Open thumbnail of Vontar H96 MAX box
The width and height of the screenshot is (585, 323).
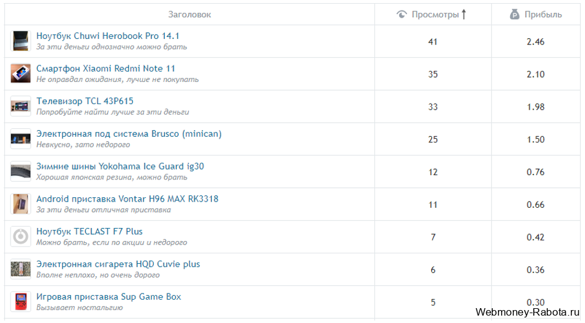tap(20, 204)
